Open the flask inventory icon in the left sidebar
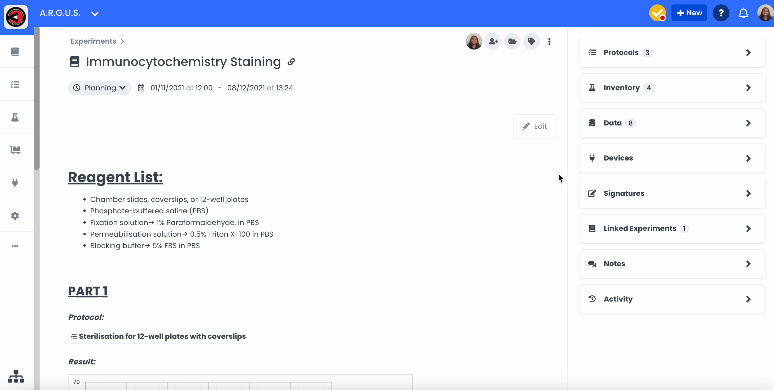The width and height of the screenshot is (774, 390). pyautogui.click(x=15, y=117)
